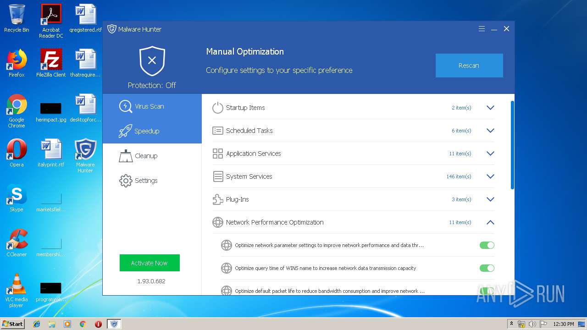
Task: Click the main panel vertical scrollbar
Action: pos(512,144)
